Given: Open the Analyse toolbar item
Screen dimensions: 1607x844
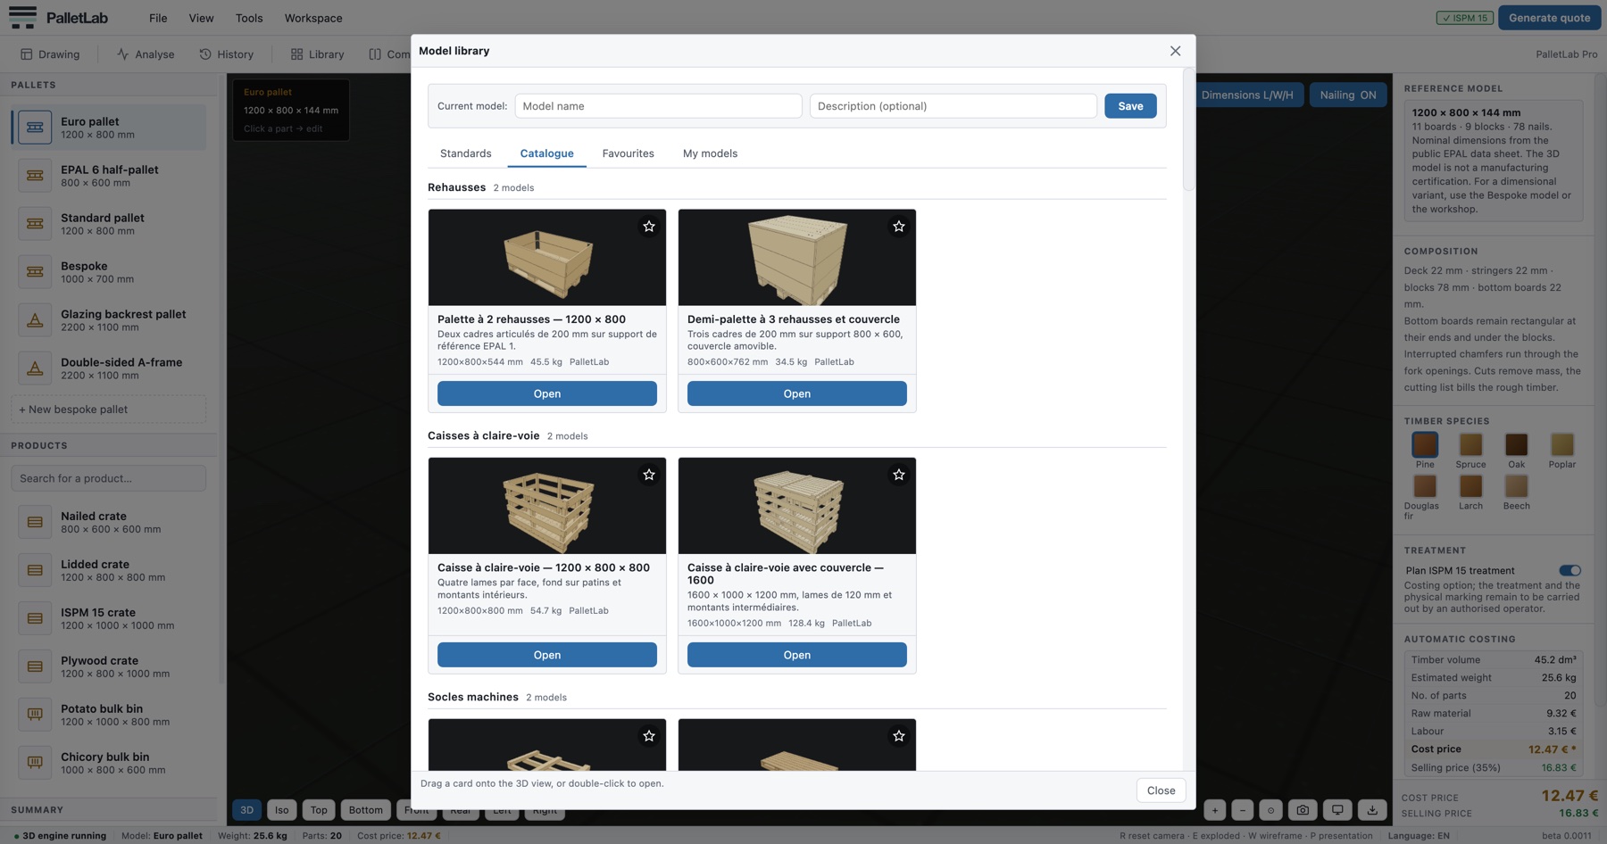Looking at the screenshot, I should [x=146, y=54].
